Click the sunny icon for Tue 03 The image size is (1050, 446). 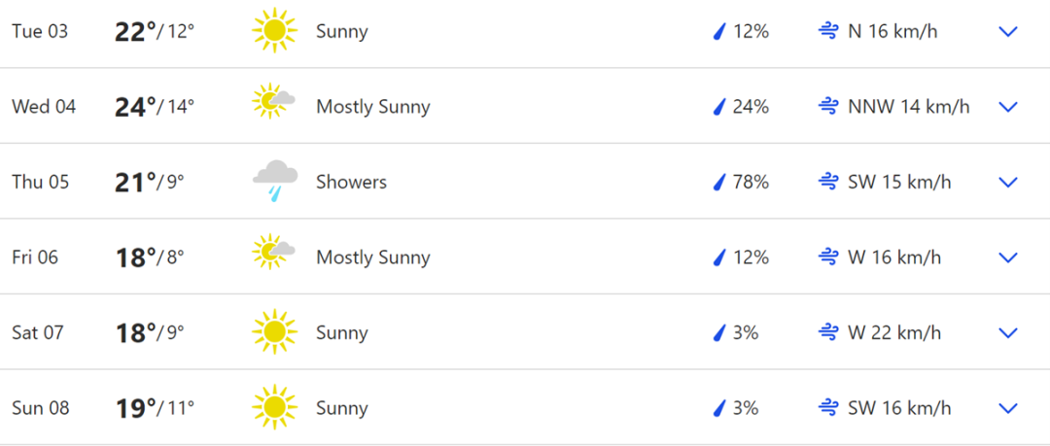tap(274, 31)
